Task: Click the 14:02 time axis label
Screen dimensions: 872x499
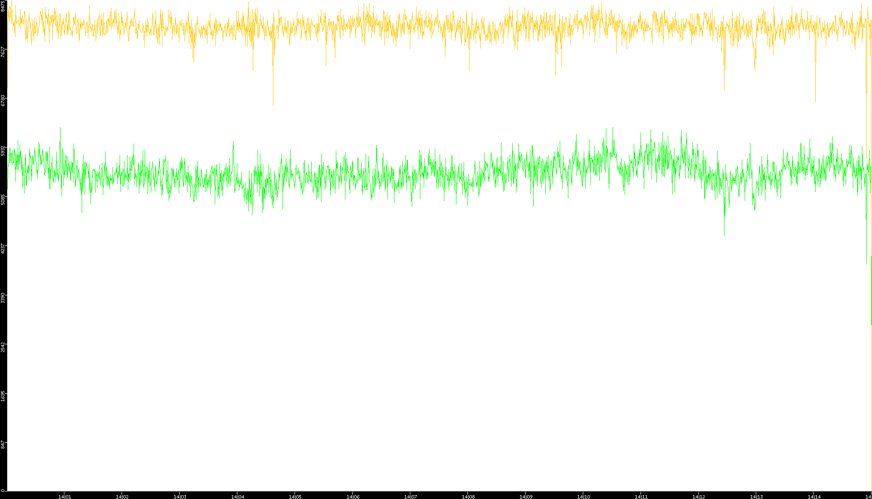Action: click(122, 497)
